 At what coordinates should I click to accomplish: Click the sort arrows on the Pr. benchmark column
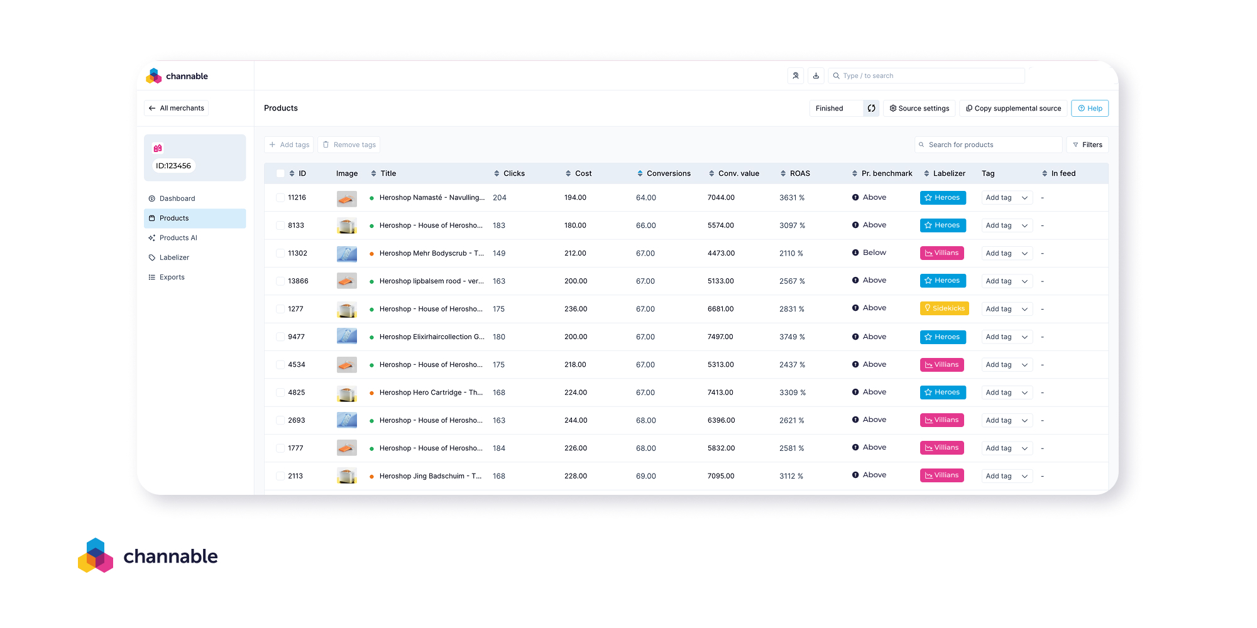[855, 173]
